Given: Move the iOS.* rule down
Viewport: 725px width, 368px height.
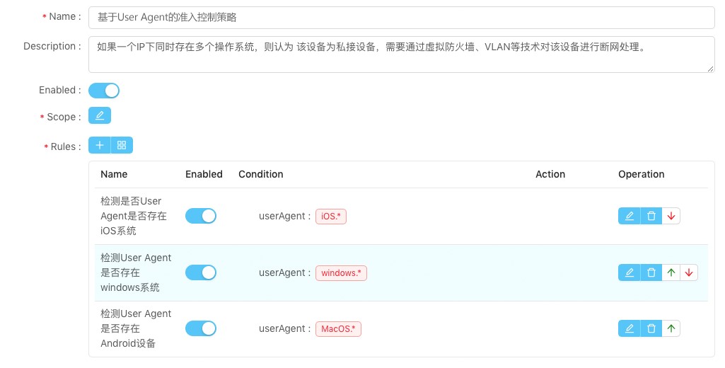Looking at the screenshot, I should (x=671, y=216).
